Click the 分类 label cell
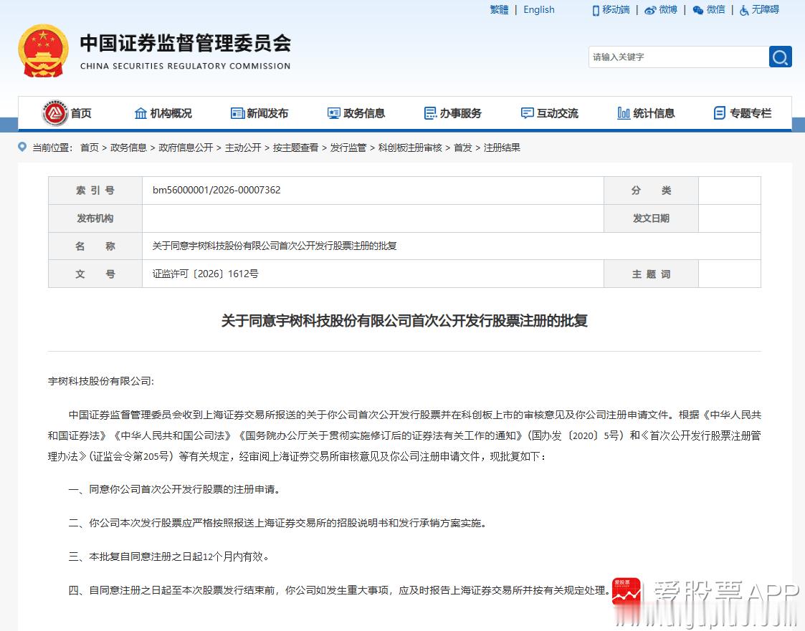This screenshot has height=631, width=805. [x=651, y=191]
